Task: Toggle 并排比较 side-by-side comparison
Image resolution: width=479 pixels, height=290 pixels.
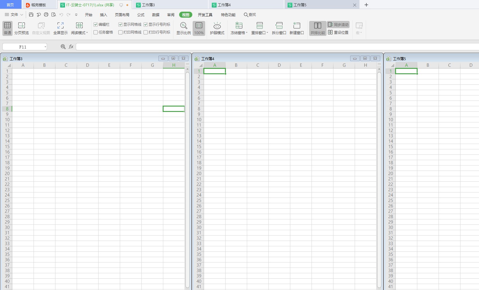Action: tap(318, 28)
